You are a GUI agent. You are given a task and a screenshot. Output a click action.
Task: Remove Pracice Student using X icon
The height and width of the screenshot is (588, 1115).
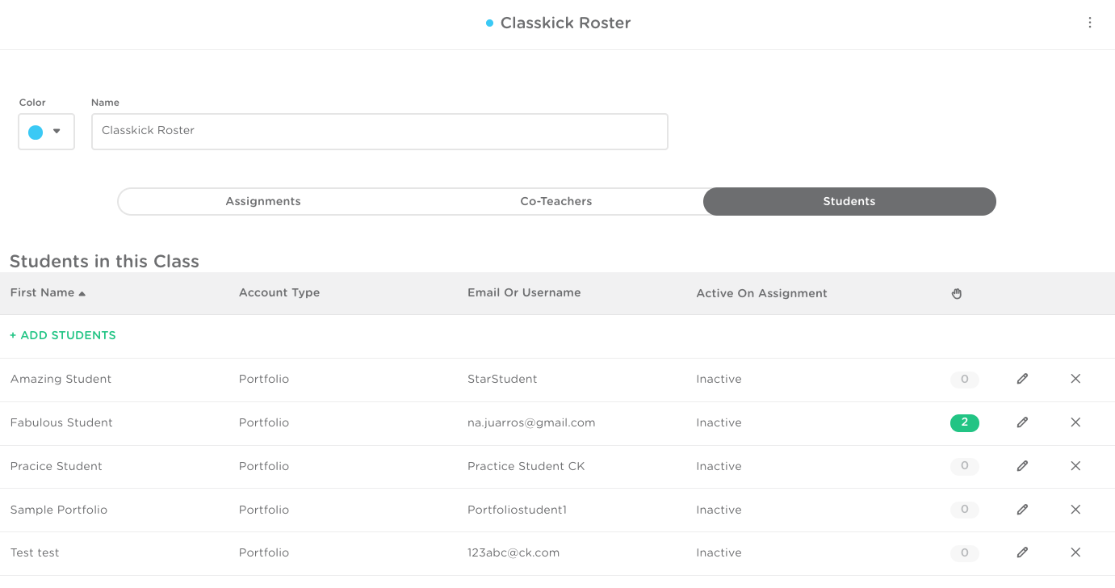click(x=1075, y=466)
